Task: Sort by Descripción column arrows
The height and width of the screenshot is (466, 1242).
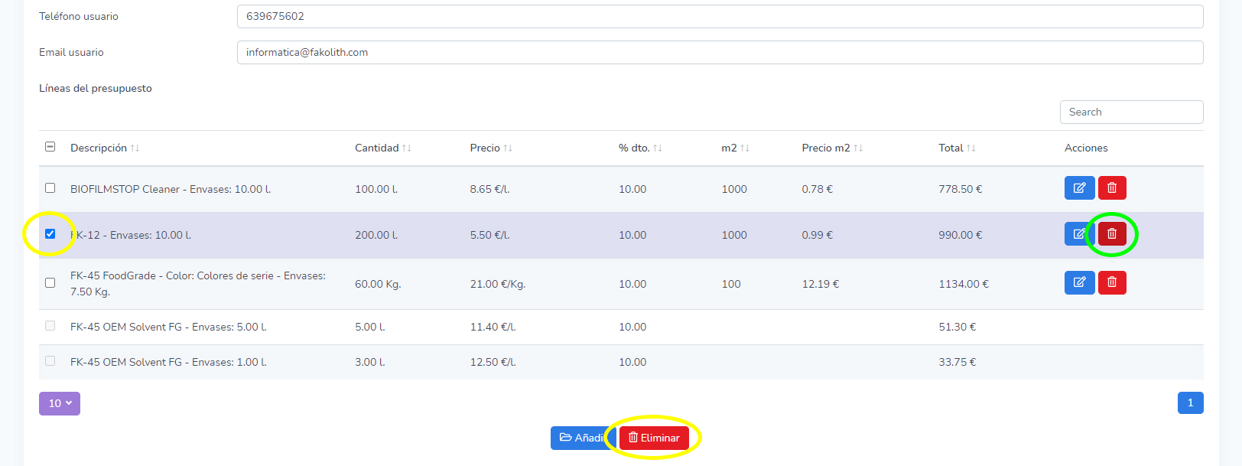Action: click(135, 148)
